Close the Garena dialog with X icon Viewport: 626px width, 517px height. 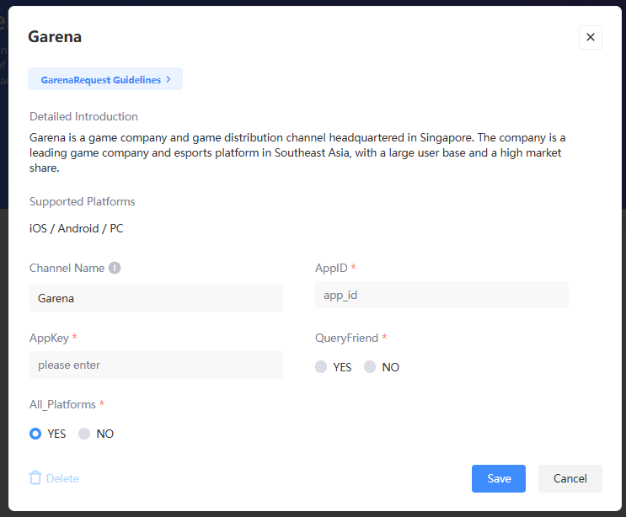pyautogui.click(x=590, y=37)
